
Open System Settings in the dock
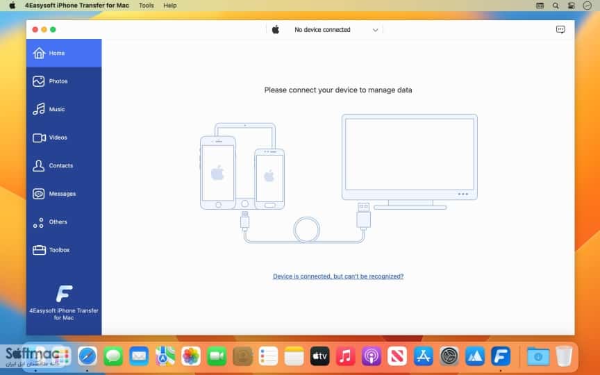(449, 356)
